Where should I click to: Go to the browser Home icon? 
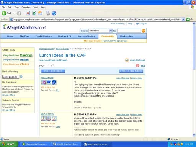(x=40, y=13)
